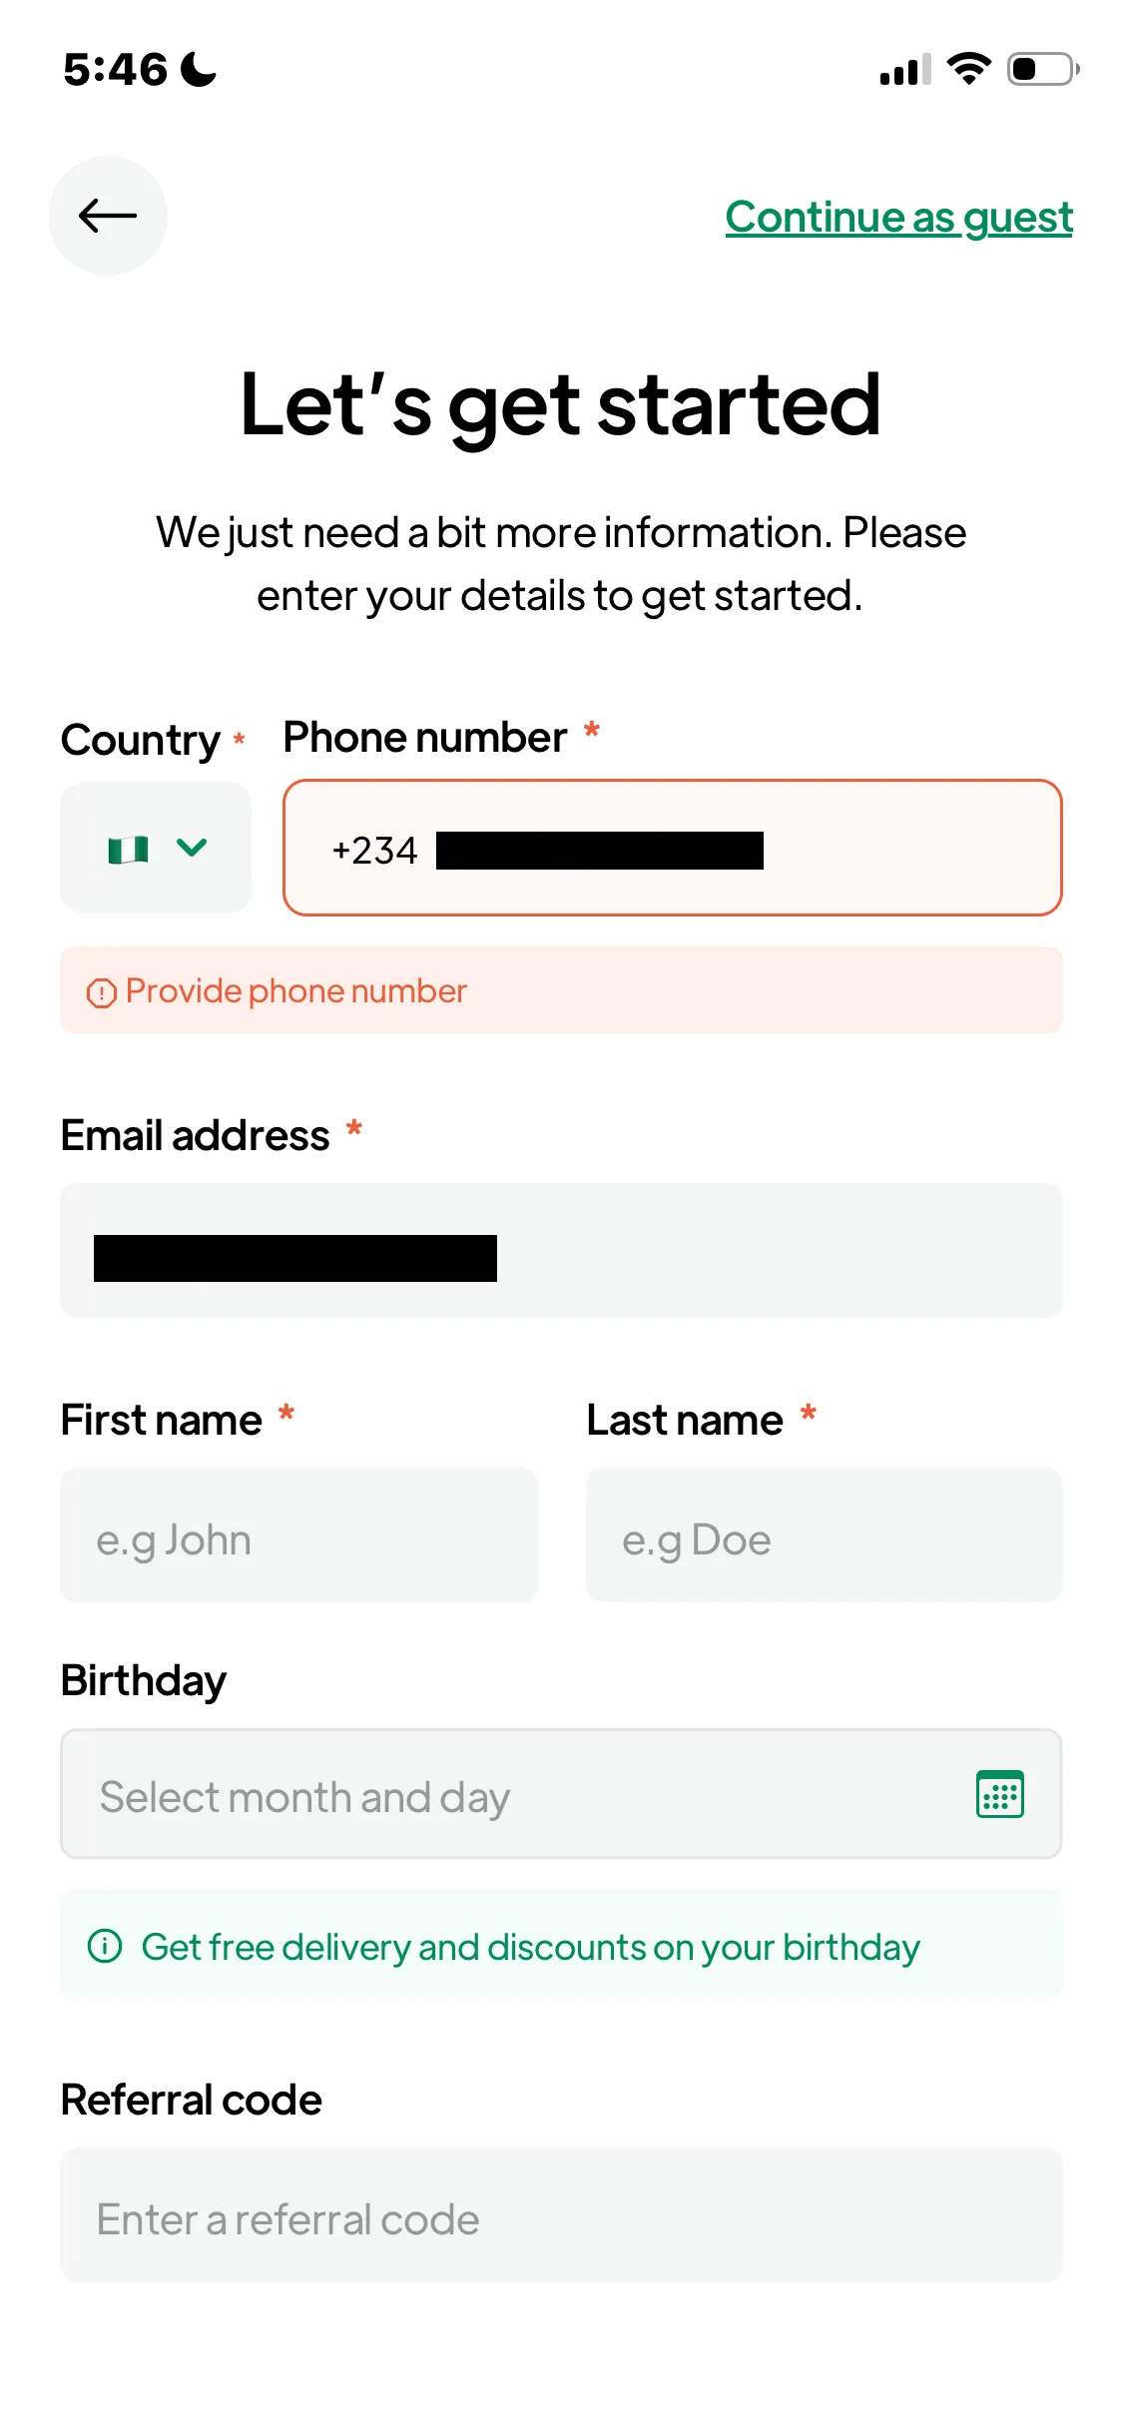Select the email address field
Image resolution: width=1123 pixels, height=2432 pixels.
[561, 1250]
